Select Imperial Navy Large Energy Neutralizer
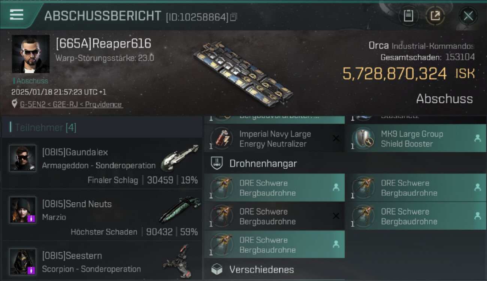 click(274, 139)
